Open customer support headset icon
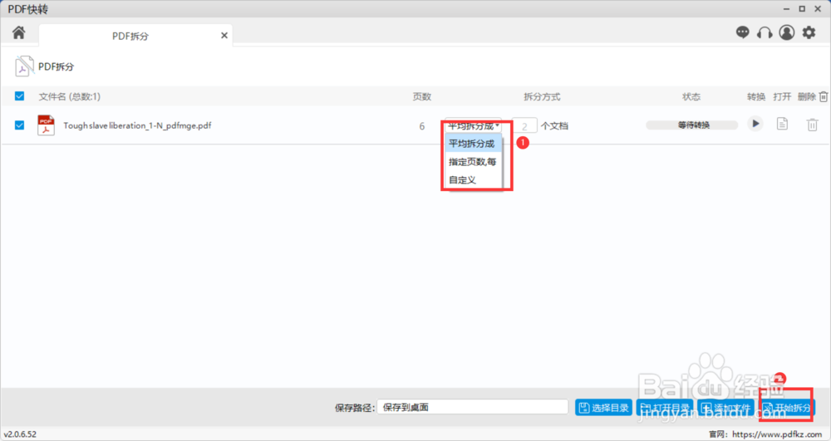831x441 pixels. point(765,33)
